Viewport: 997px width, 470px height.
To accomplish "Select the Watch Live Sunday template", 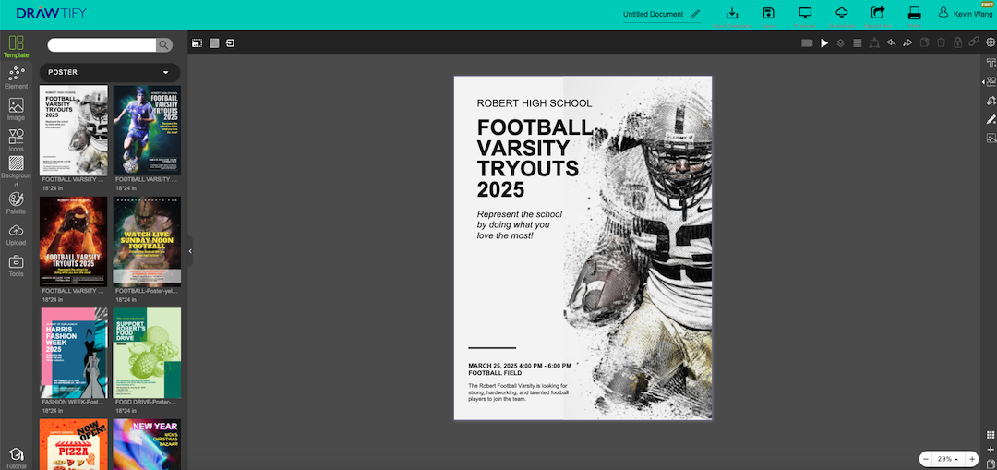I will [x=147, y=242].
